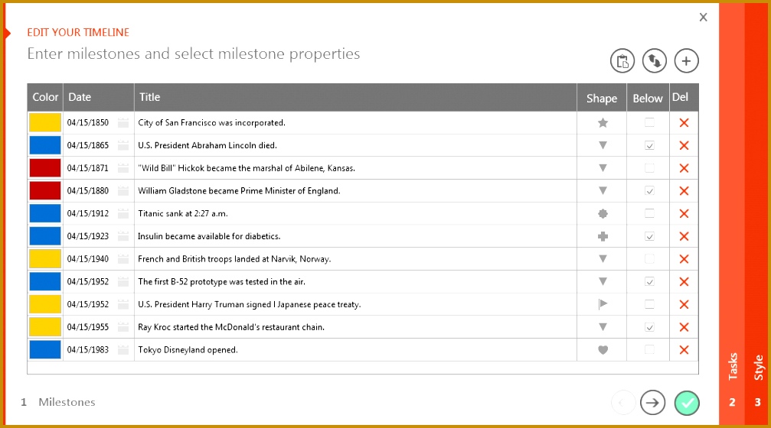Change the flag shape for Harry Truman row
The image size is (771, 428).
point(603,304)
